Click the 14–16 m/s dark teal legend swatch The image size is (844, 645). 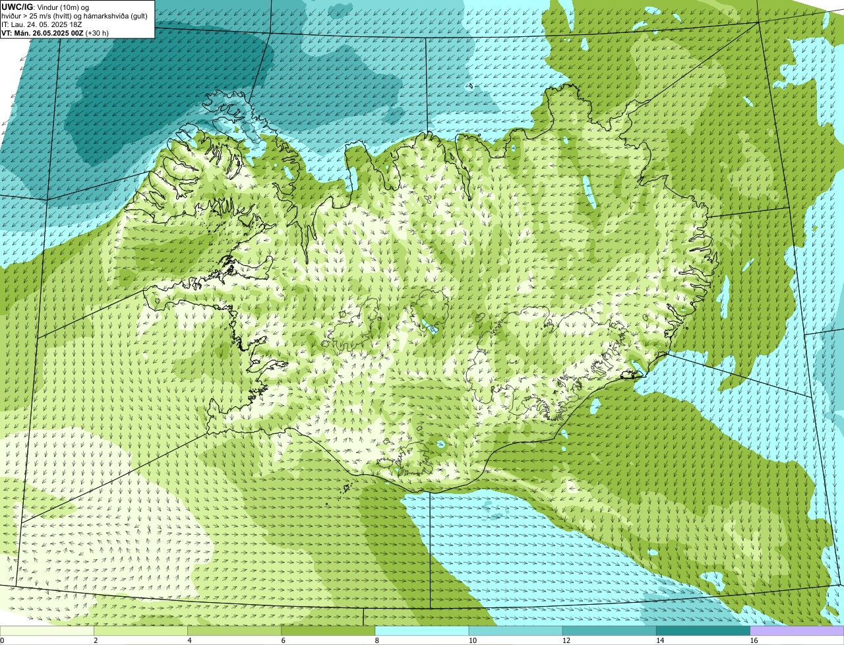(703, 630)
